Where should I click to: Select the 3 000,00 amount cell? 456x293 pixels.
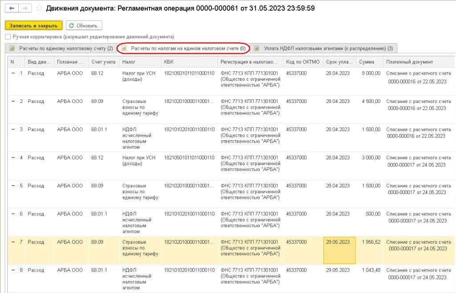pos(371,158)
